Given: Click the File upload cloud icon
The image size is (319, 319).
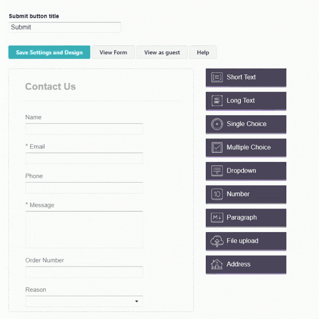Looking at the screenshot, I should pyautogui.click(x=217, y=241).
